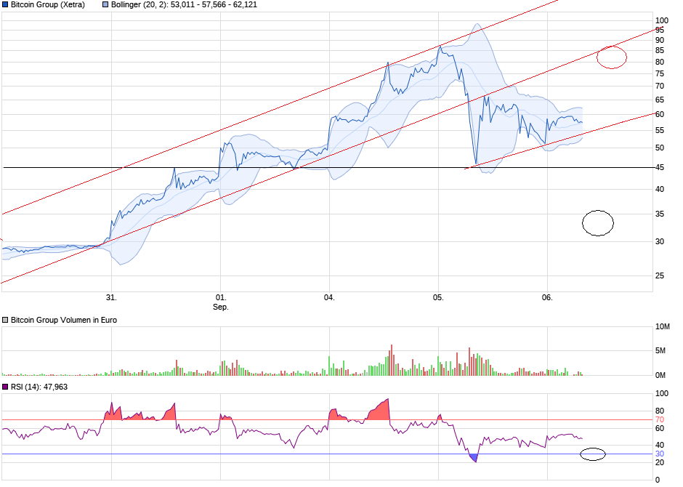Click the price axis value 55
Viewport: 683px width, 487px height.
tap(660, 131)
